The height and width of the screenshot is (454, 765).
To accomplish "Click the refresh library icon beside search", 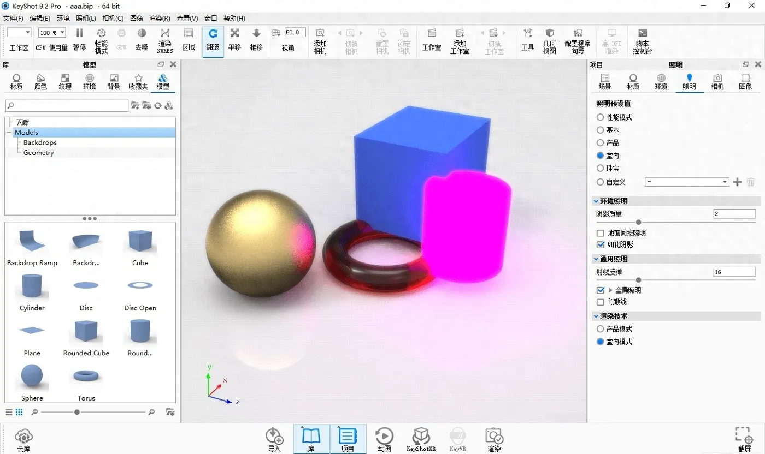I will 157,106.
